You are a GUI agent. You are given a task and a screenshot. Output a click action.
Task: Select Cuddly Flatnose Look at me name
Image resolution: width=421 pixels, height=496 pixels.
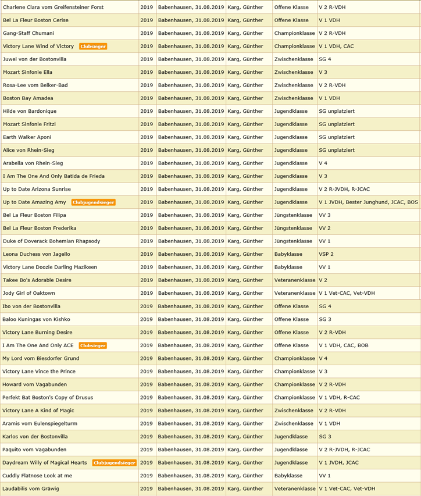[x=37, y=475]
